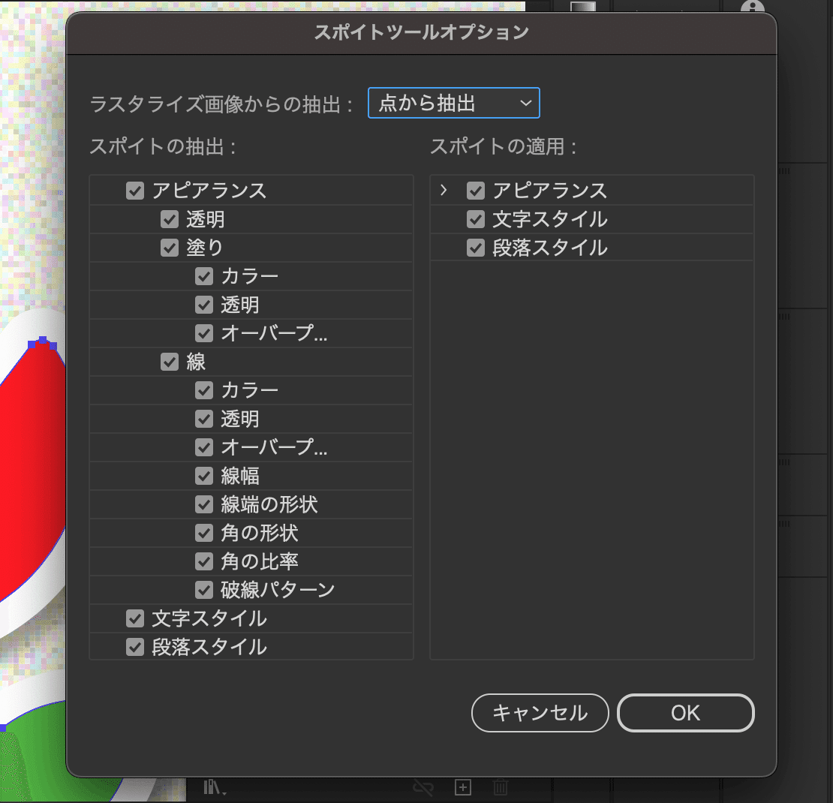Toggle カラー checkbox under 線
Image resolution: width=833 pixels, height=803 pixels.
[x=204, y=390]
